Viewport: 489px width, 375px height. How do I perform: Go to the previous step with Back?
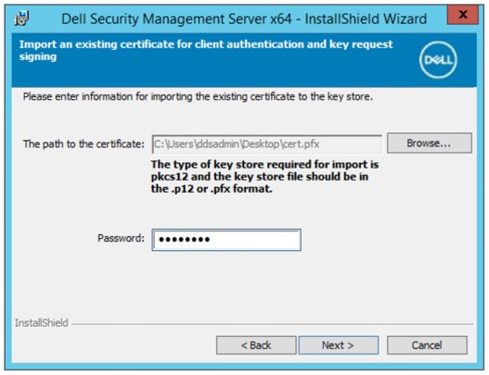[x=256, y=345]
